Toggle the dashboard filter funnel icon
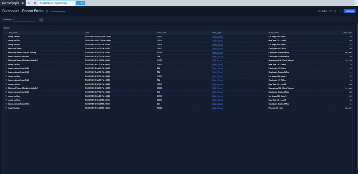This screenshot has width=358, height=174. click(335, 11)
